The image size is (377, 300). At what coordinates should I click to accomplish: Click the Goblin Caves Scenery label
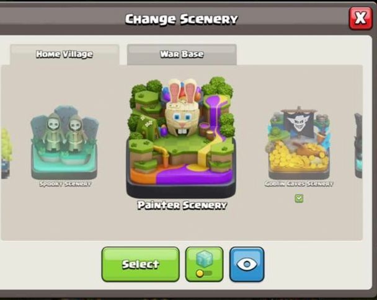[x=299, y=184]
